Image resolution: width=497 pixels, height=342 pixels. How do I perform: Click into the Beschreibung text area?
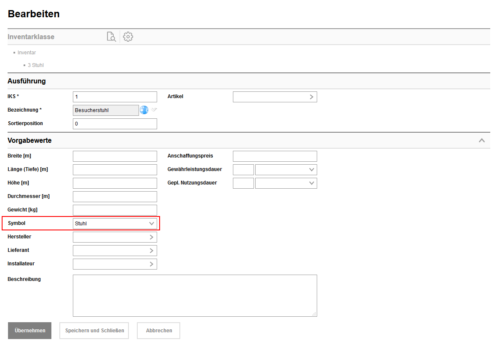click(195, 295)
